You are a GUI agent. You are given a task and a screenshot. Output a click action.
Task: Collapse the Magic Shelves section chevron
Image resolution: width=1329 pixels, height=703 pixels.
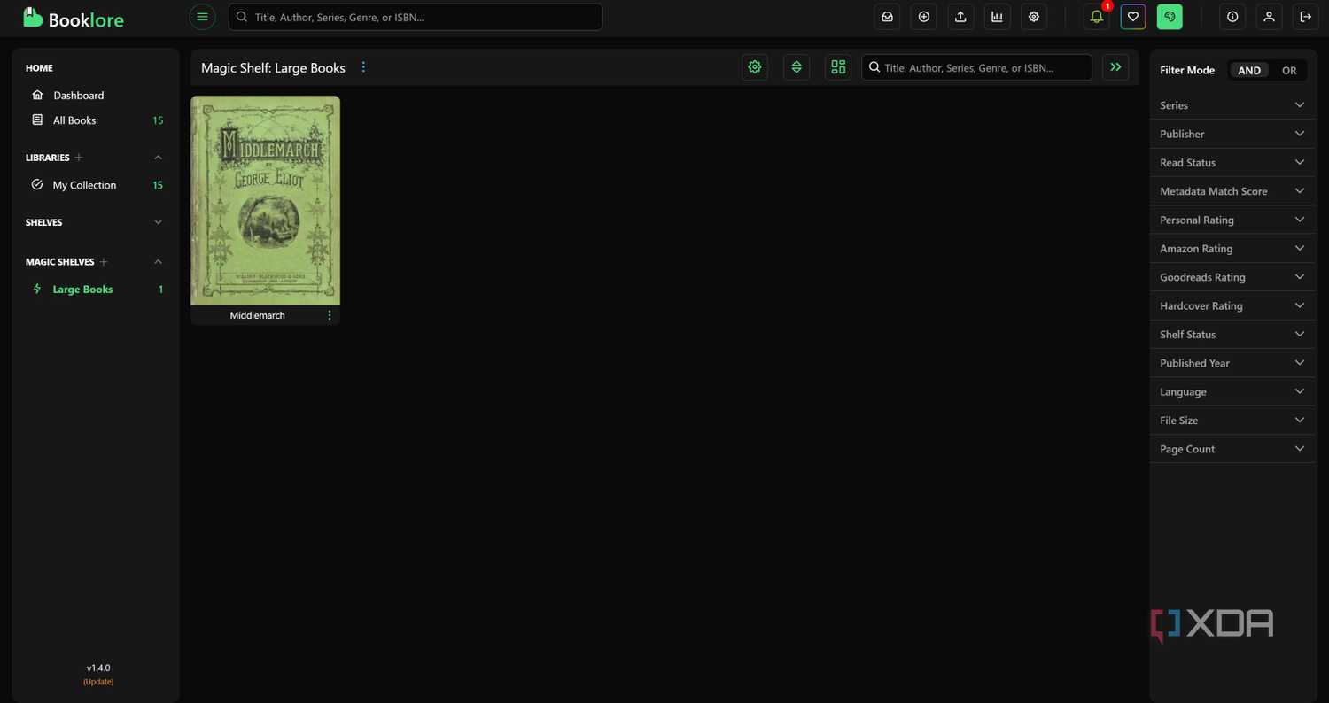(x=159, y=262)
